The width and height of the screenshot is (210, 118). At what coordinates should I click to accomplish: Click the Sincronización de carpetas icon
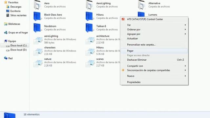tap(123, 70)
